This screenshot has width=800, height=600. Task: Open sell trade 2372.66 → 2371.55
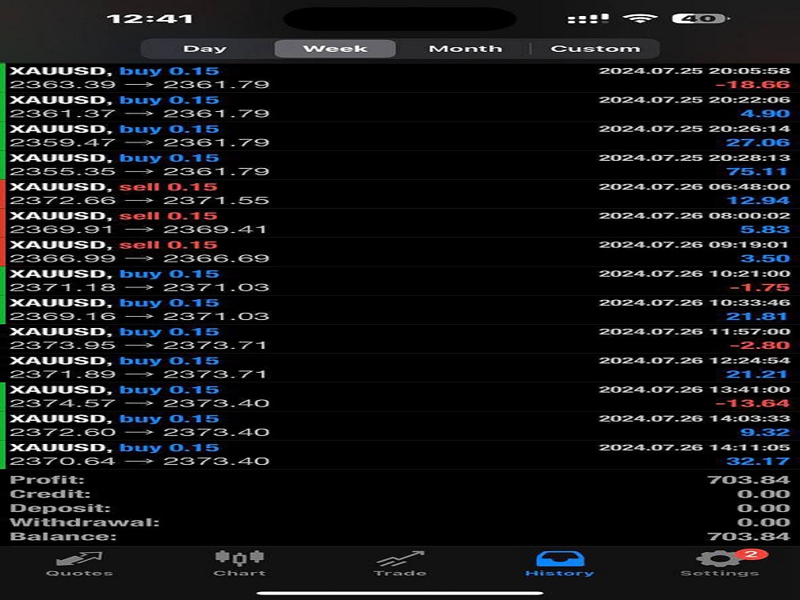pyautogui.click(x=400, y=194)
